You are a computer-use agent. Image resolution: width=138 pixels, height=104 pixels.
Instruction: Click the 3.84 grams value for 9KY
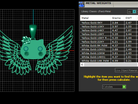[x=115, y=23]
